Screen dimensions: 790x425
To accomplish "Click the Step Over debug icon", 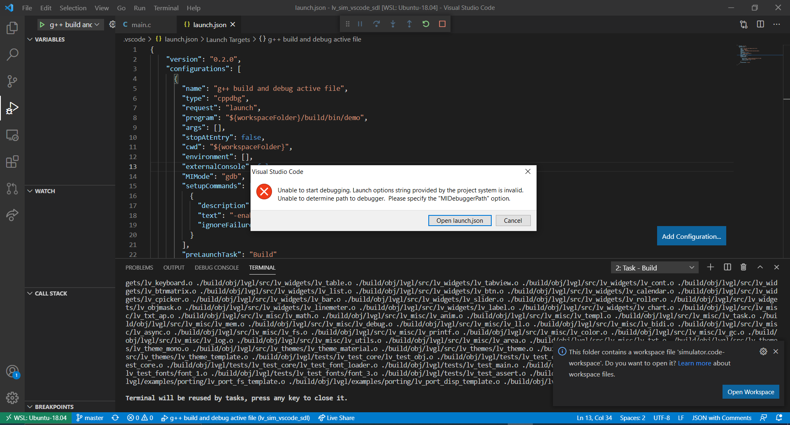I will 376,24.
